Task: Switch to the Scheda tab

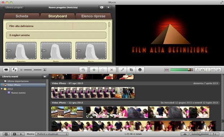Action: [x=22, y=16]
